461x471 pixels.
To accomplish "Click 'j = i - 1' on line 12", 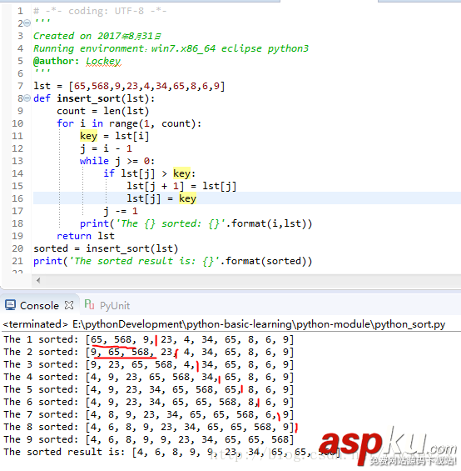I will coord(106,148).
